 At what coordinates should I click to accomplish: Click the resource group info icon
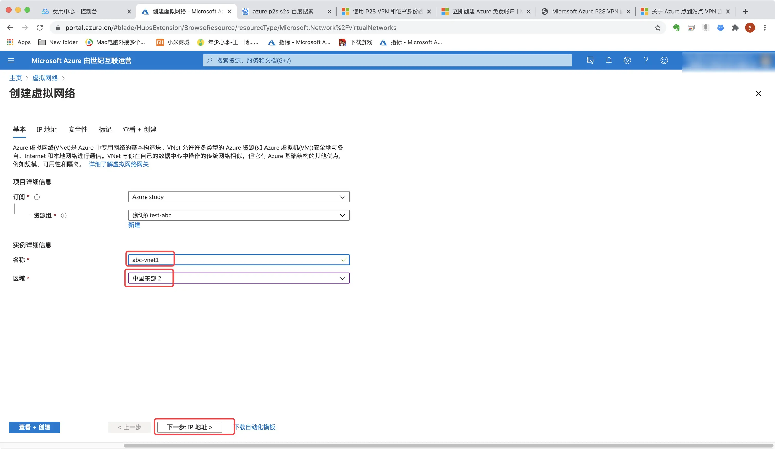64,216
